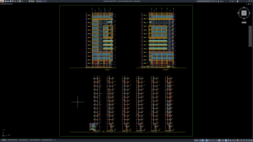Click the keyword search input field
This screenshot has height=142, width=253.
tap(206, 1)
